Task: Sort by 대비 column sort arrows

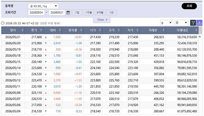Action: click(60, 30)
